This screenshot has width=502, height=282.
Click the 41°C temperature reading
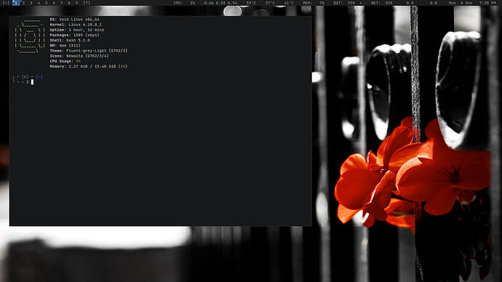click(x=288, y=3)
